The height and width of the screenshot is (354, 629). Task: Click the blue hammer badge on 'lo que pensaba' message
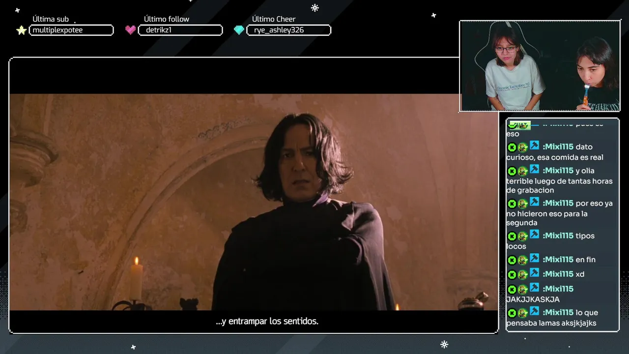[535, 311]
